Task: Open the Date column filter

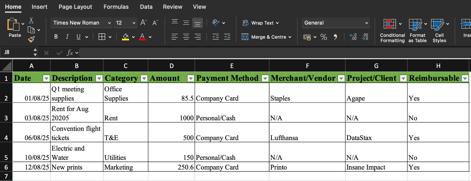Action: coord(46,78)
